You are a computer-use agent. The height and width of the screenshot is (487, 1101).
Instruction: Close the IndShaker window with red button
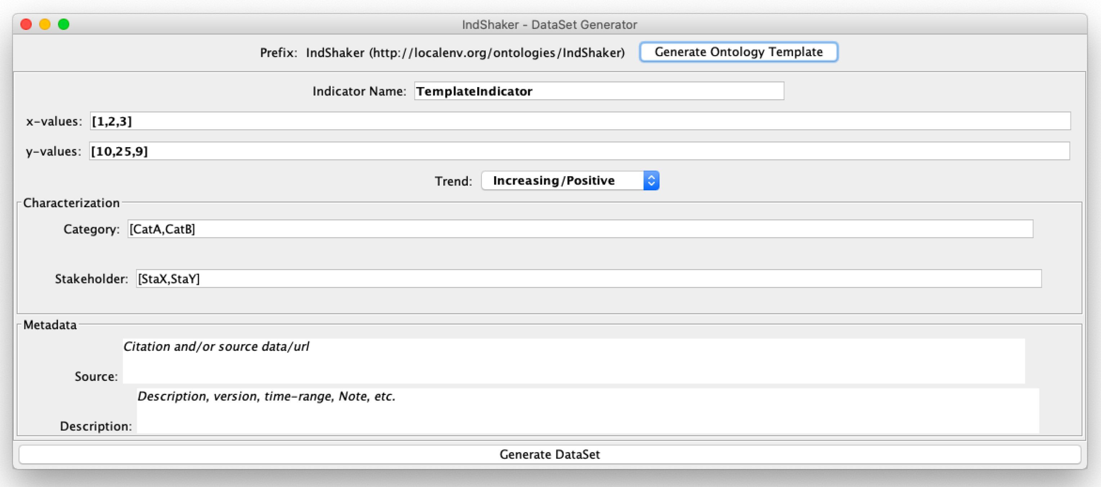[26, 24]
